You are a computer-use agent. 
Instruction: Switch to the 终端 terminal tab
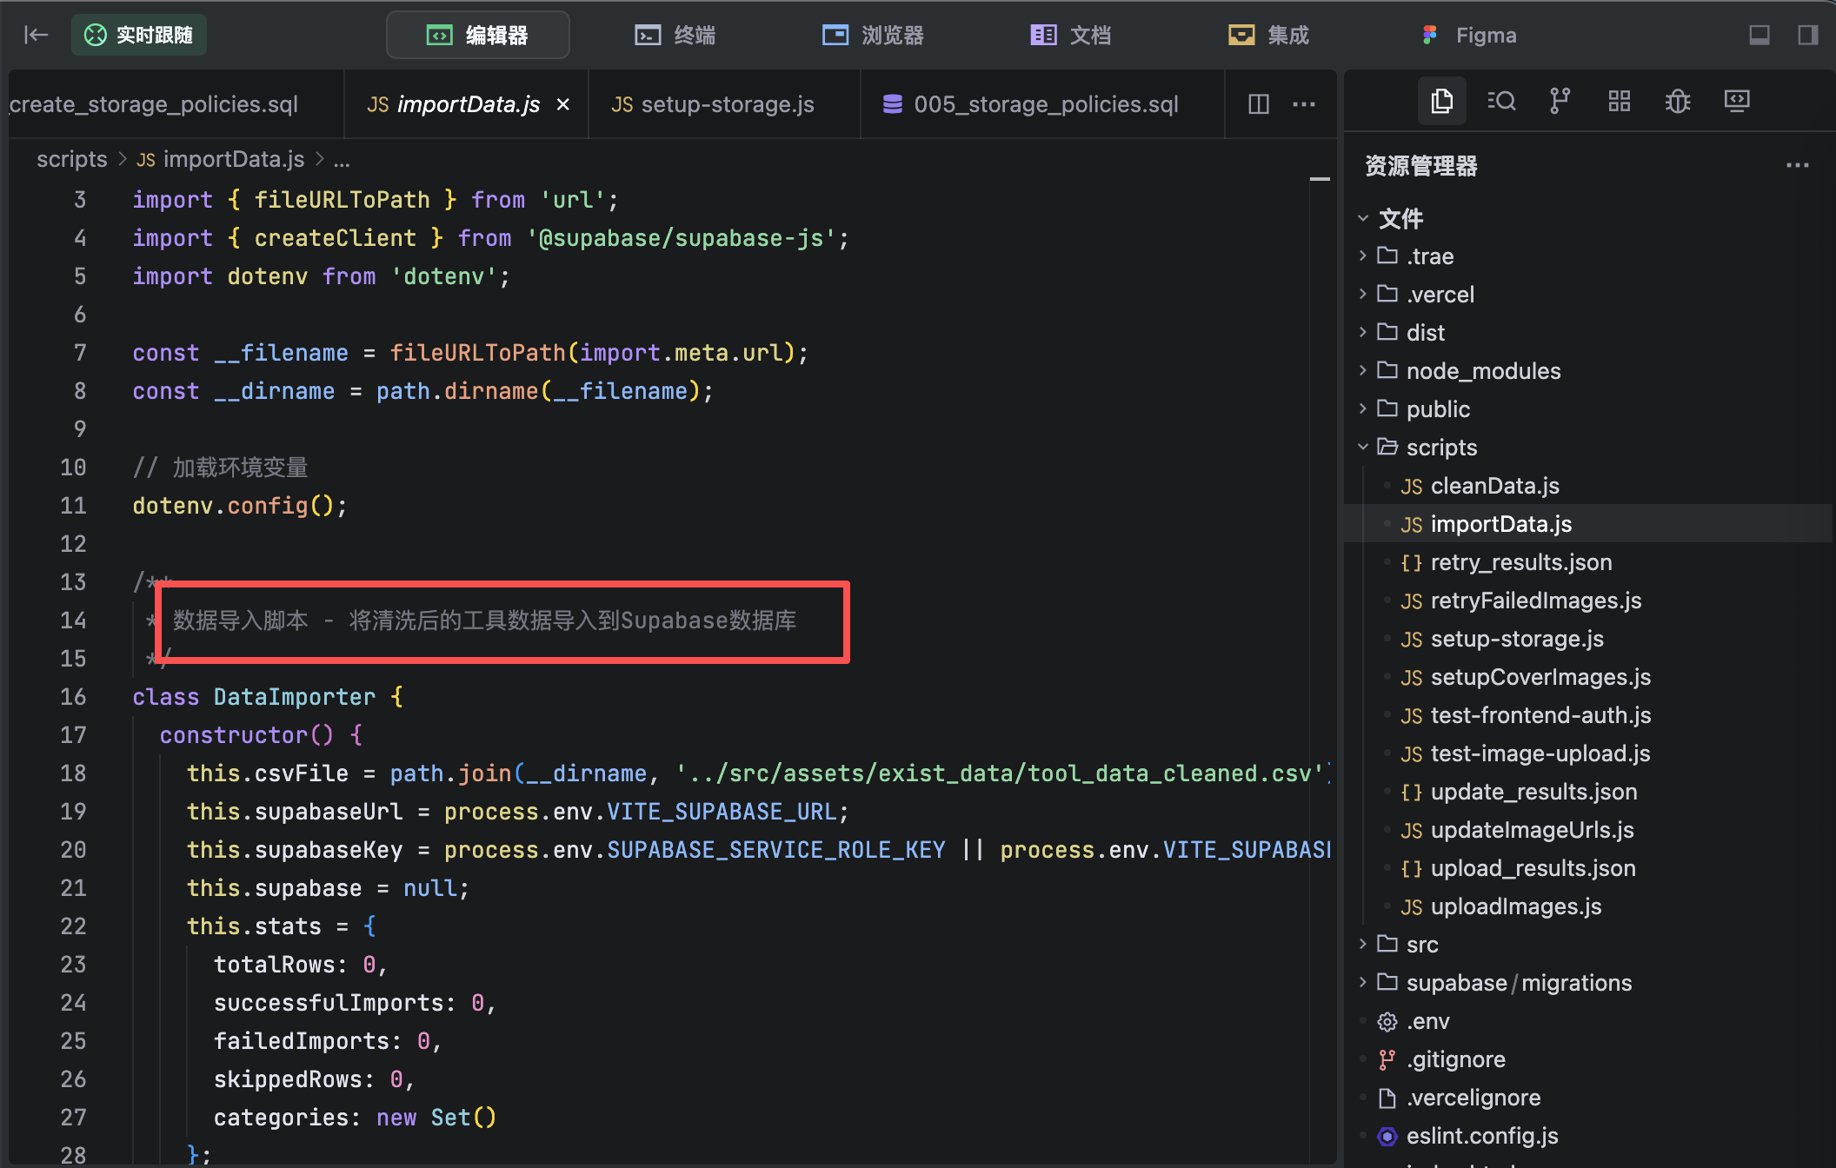coord(676,35)
